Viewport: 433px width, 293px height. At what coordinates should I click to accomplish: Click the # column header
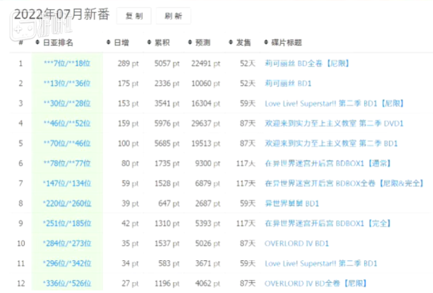pyautogui.click(x=21, y=43)
